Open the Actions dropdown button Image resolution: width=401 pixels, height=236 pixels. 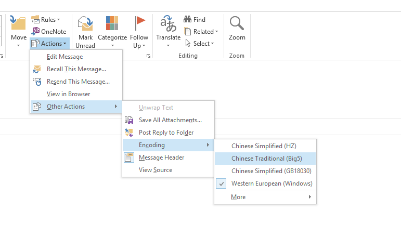coord(49,44)
